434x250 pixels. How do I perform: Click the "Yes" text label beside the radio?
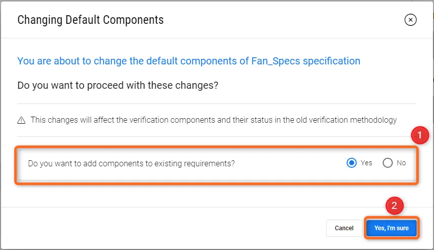point(366,163)
